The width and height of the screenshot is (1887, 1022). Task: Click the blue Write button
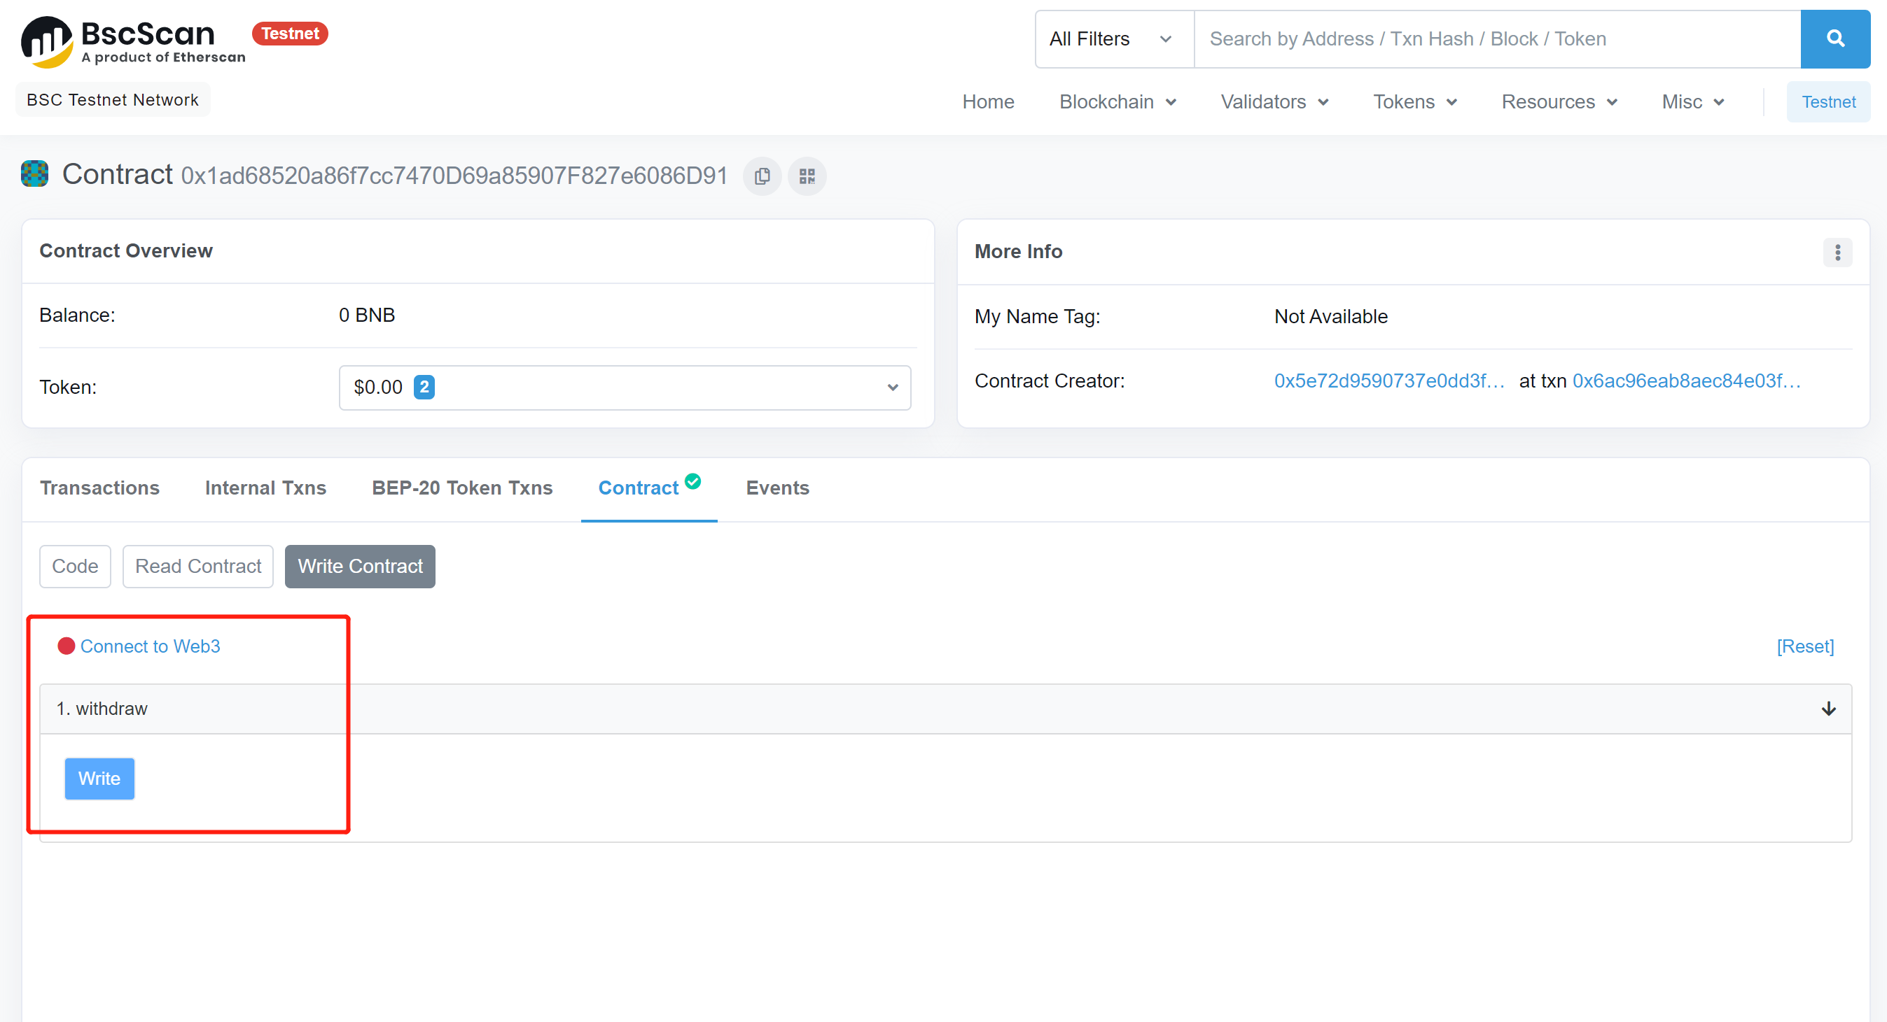(x=99, y=778)
